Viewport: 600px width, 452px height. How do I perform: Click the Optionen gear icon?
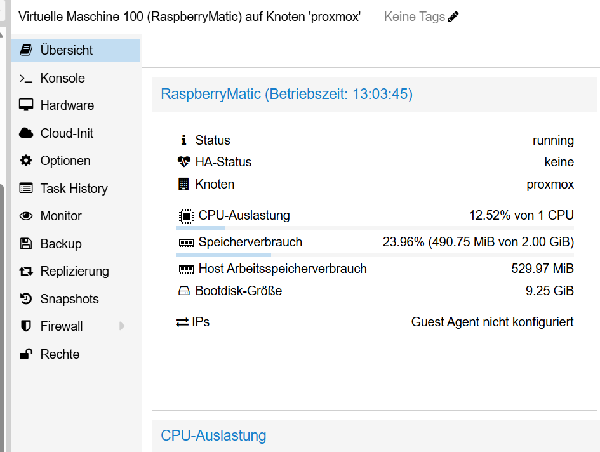(26, 161)
